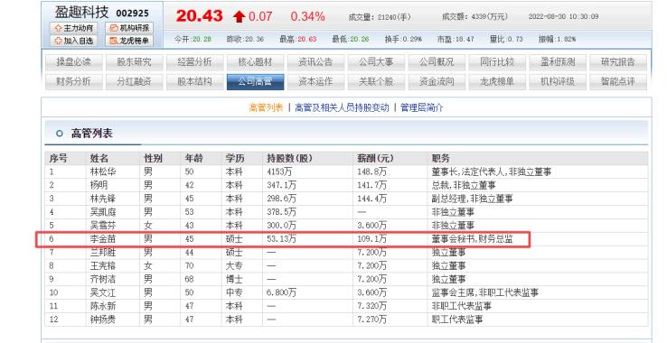Open the 研究报告 tab
This screenshot has width=667, height=343.
pos(617,62)
